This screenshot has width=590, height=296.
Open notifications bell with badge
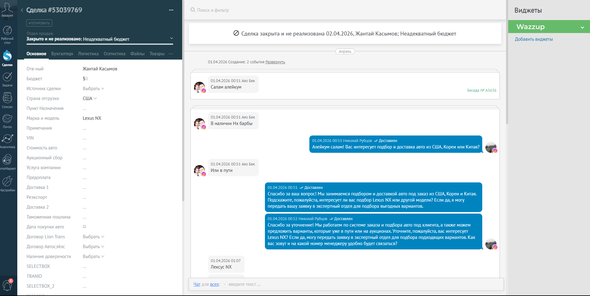(x=7, y=285)
